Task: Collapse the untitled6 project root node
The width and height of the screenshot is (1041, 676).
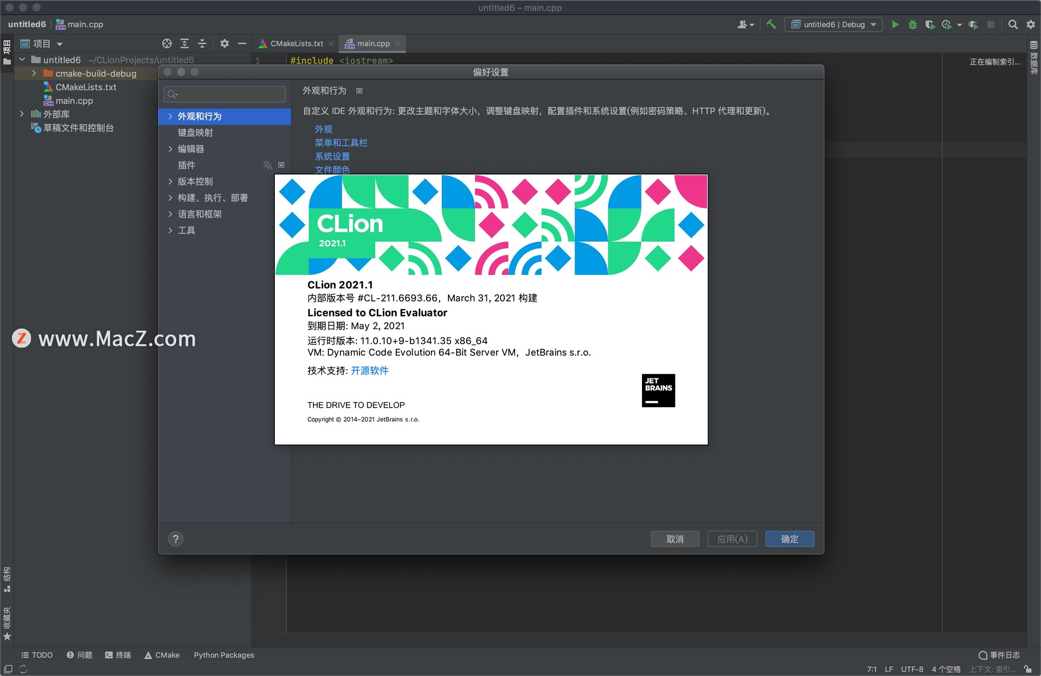Action: tap(22, 60)
